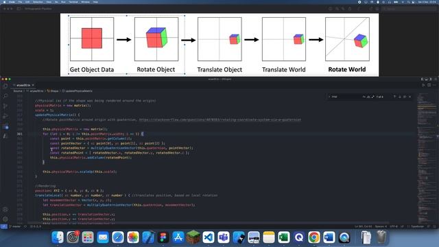Open Notes from the Dock
The height and width of the screenshot is (247, 439).
click(x=269, y=237)
